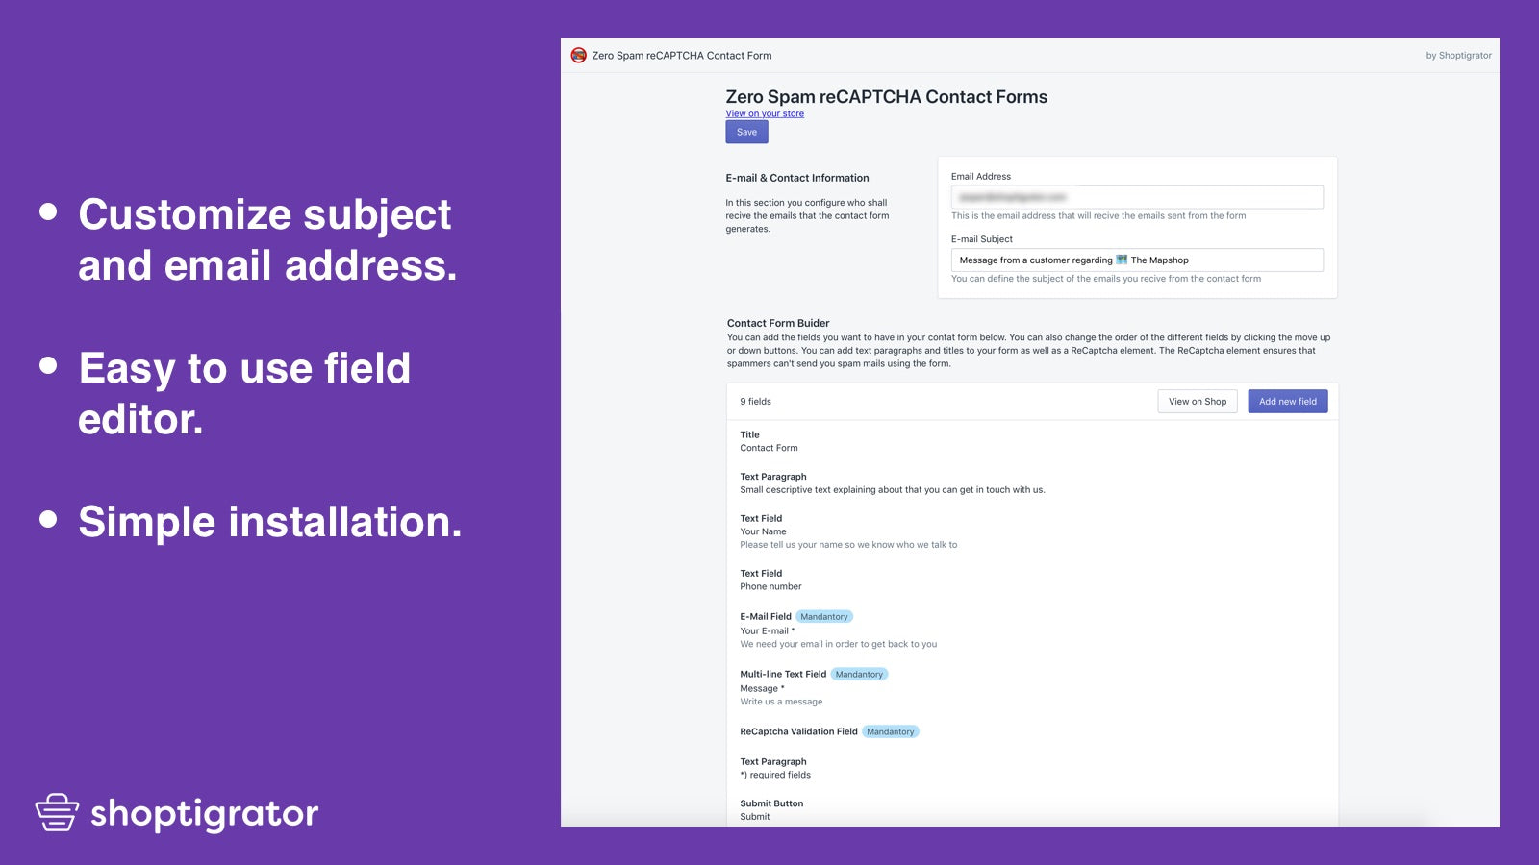This screenshot has width=1539, height=865.
Task: Click the map emoji in the E-mail Subject
Action: (1122, 259)
